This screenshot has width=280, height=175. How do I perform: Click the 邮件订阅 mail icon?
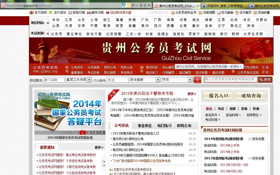pyautogui.click(x=89, y=13)
